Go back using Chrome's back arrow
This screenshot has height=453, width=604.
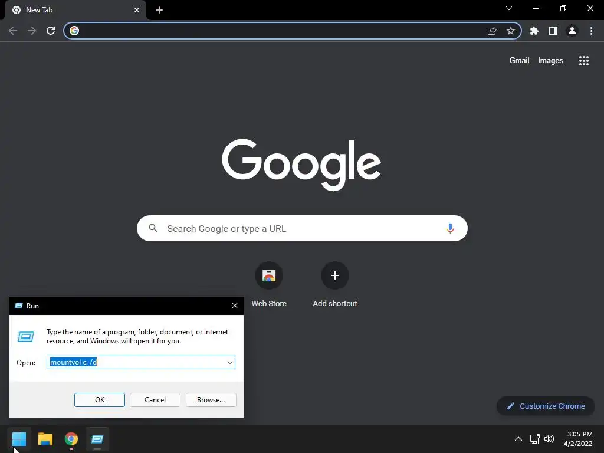13,31
